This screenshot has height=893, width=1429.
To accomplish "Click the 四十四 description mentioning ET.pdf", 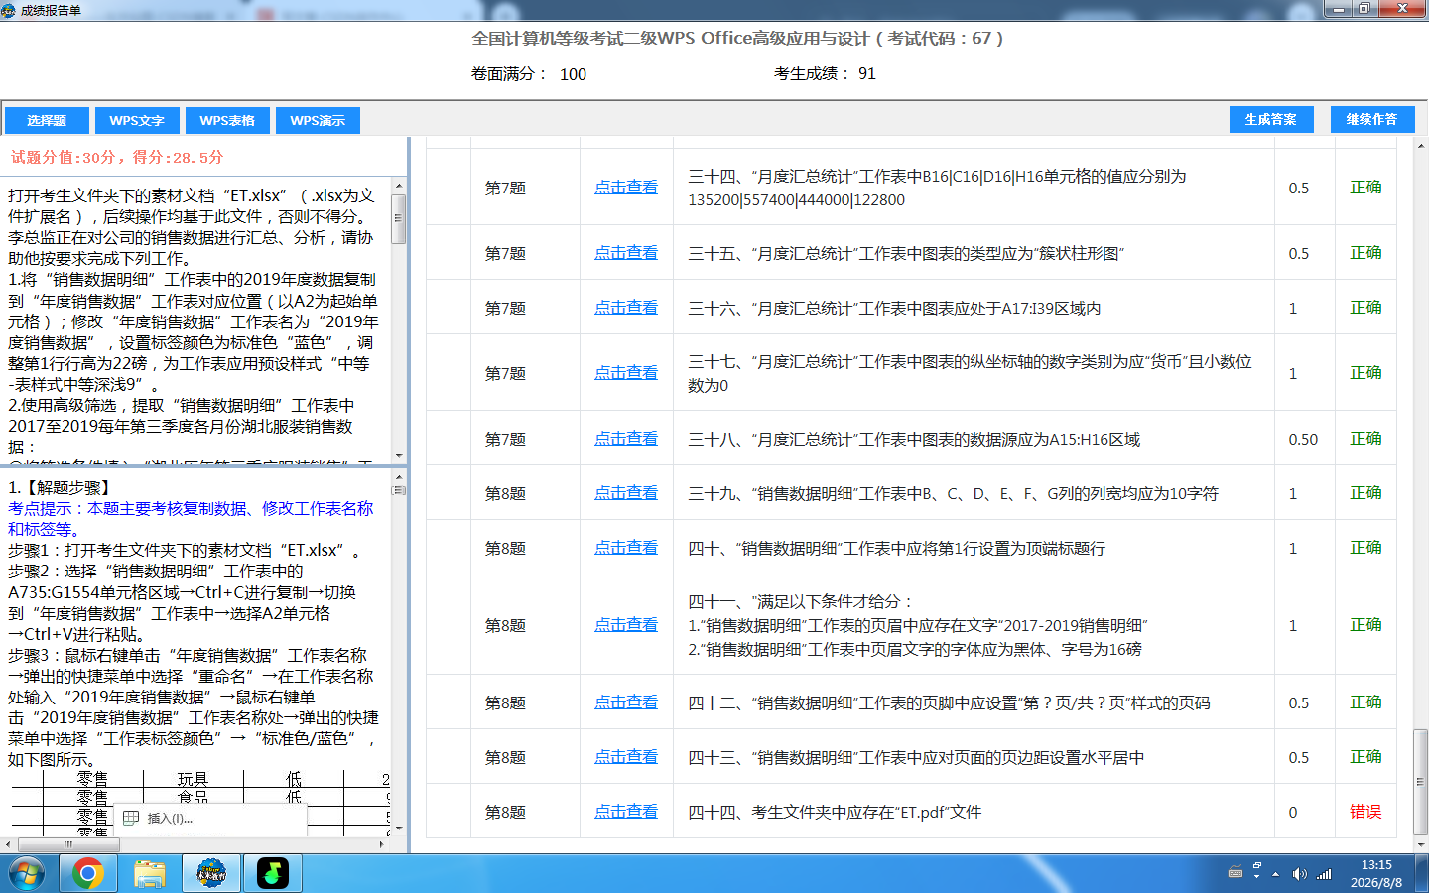I will tap(835, 813).
